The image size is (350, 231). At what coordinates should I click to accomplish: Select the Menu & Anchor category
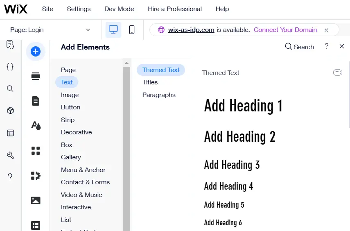83,170
